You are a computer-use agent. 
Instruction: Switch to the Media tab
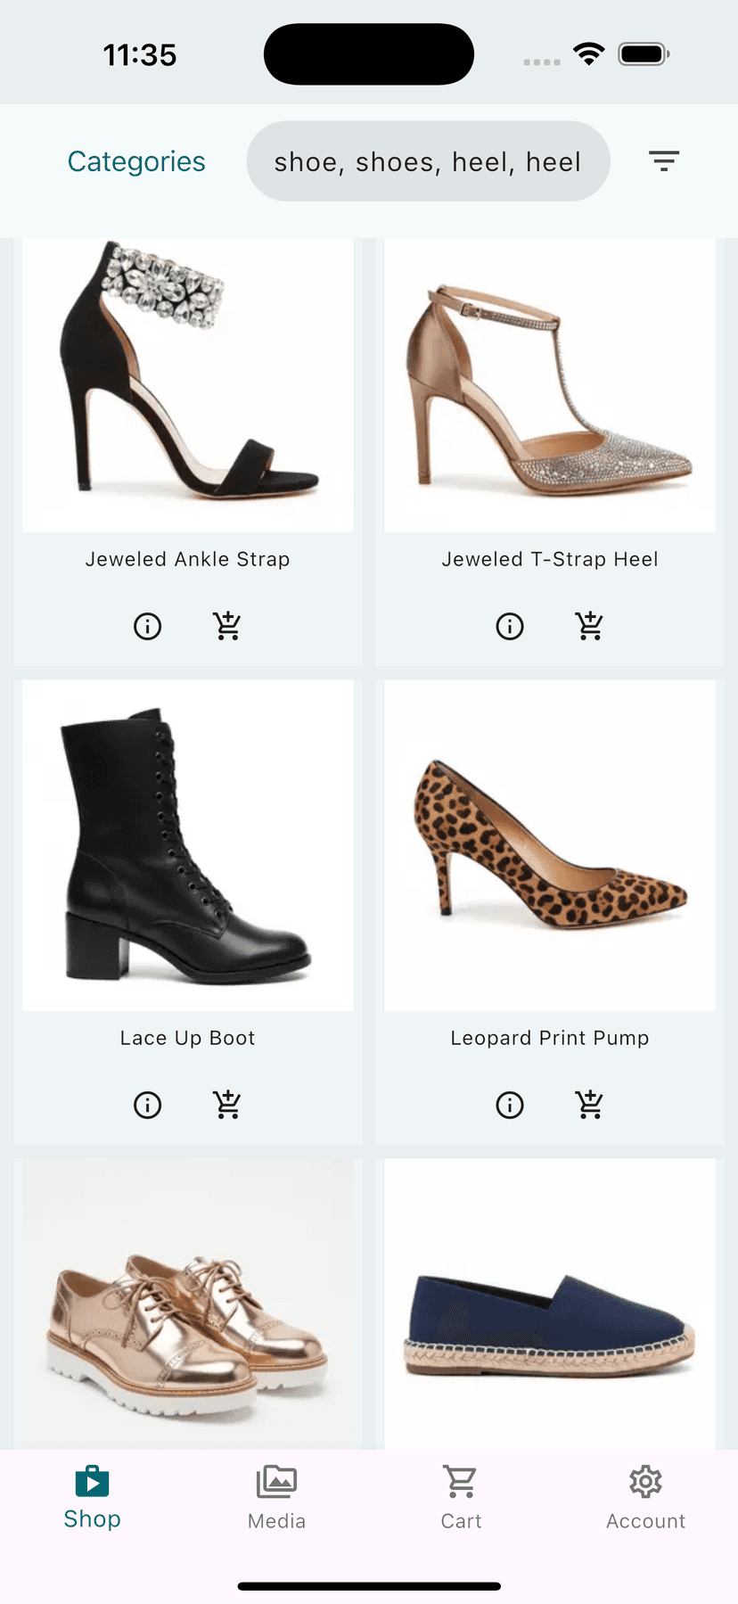(276, 1498)
